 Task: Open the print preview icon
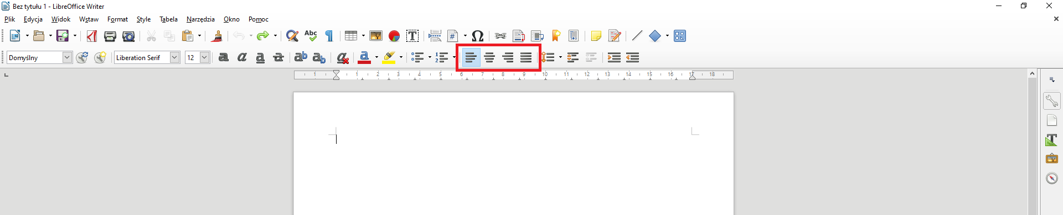(128, 36)
